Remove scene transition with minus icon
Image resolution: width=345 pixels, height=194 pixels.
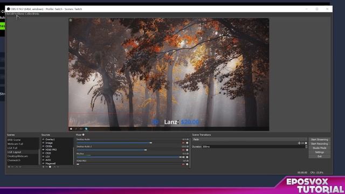coord(302,143)
